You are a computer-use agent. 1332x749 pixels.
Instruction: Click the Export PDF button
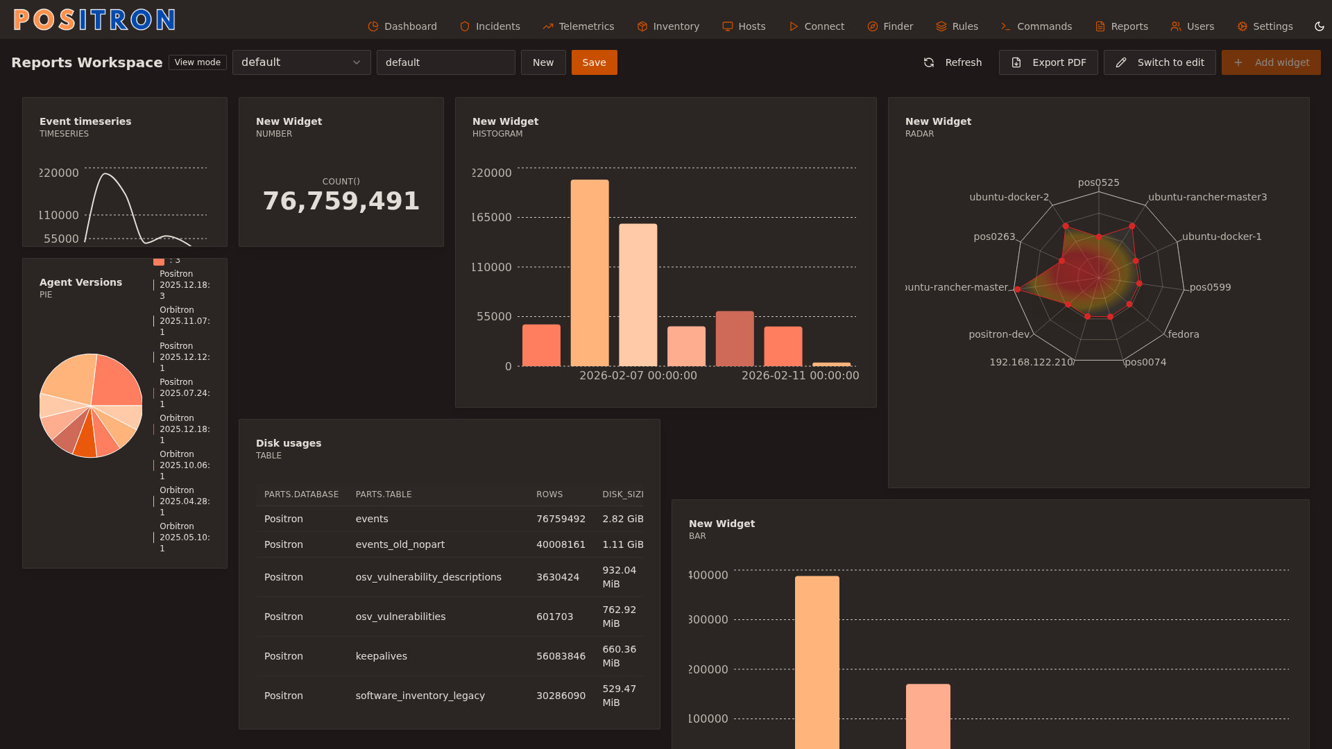1048,62
